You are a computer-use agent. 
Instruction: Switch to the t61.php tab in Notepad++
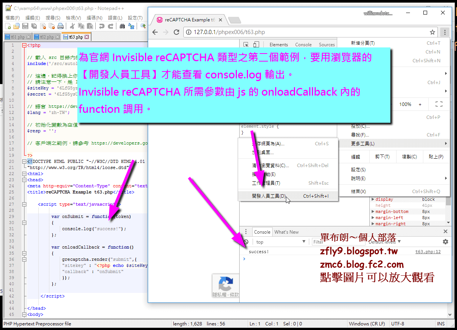coord(18,37)
